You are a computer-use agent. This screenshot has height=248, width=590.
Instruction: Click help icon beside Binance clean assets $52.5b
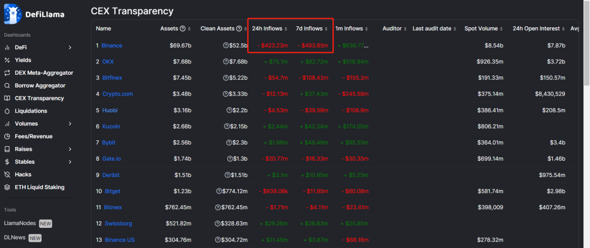pyautogui.click(x=226, y=45)
